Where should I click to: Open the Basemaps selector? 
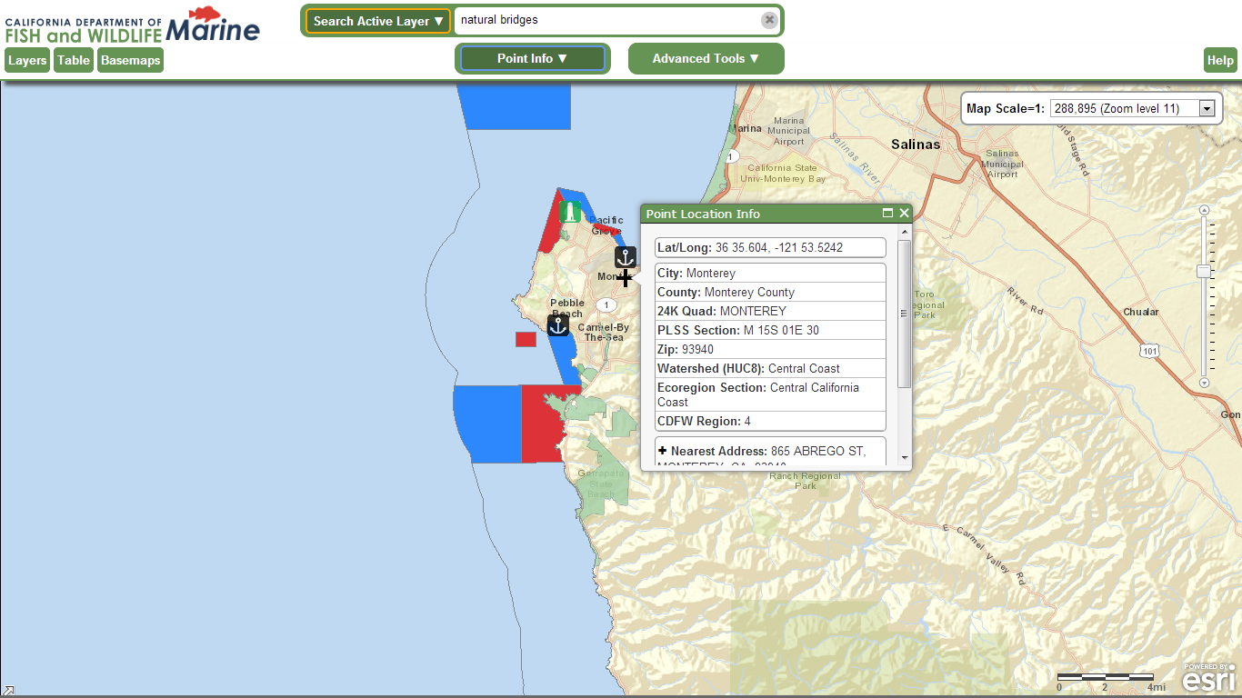[130, 60]
